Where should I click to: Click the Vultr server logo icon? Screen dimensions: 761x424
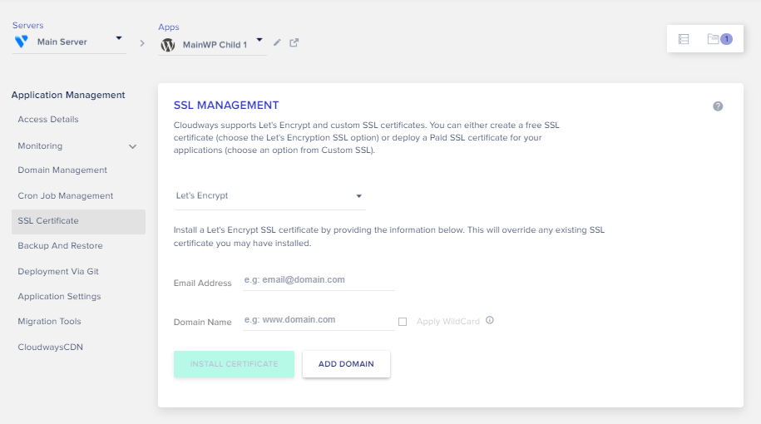[21, 42]
